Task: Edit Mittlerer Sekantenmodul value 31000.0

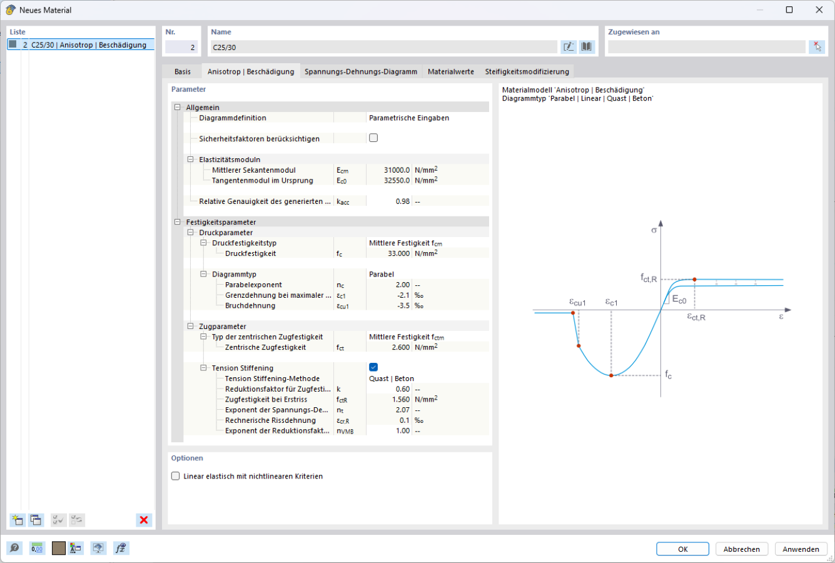Action: [x=389, y=170]
